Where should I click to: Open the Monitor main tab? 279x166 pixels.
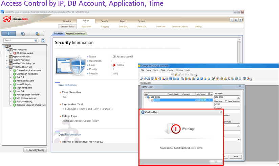coord(67,21)
